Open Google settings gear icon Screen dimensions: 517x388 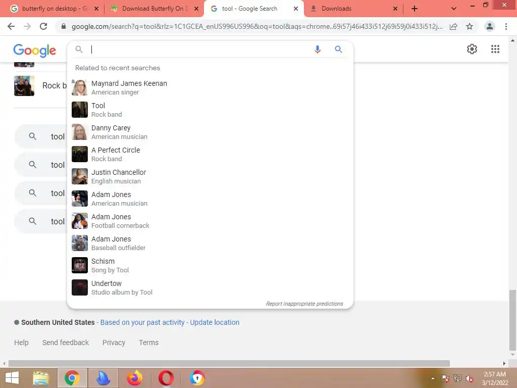tap(472, 49)
